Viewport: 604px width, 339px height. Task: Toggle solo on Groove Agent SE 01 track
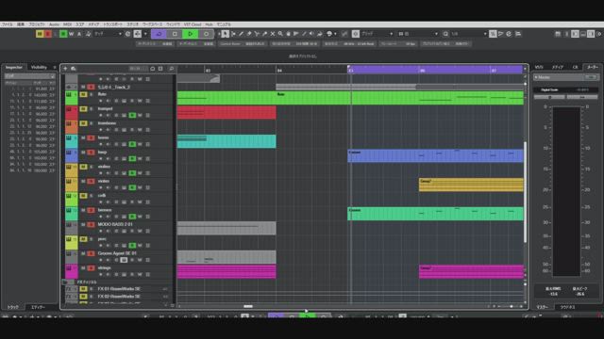point(91,253)
